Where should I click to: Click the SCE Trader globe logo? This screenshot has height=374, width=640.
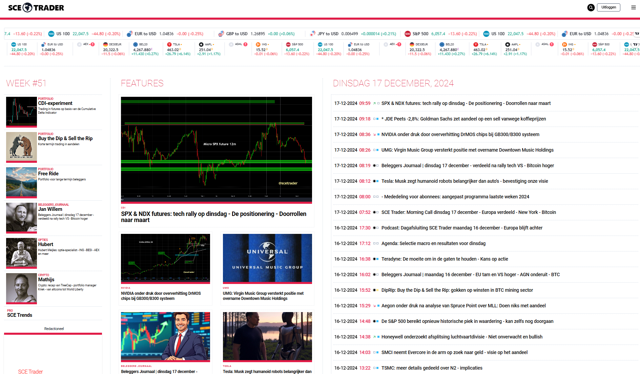point(27,7)
